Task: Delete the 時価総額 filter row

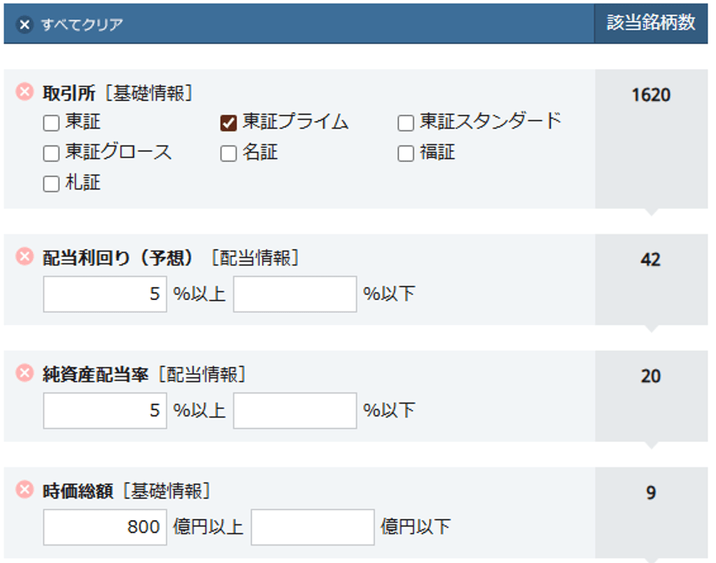Action: pos(25,490)
